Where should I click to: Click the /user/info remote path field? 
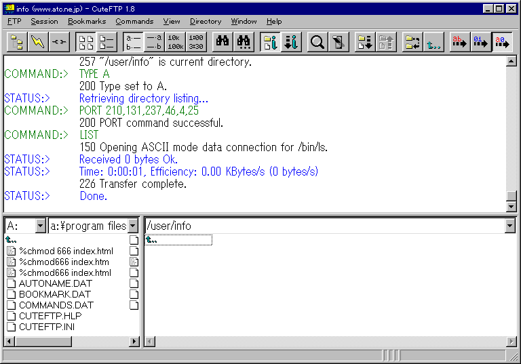click(326, 226)
